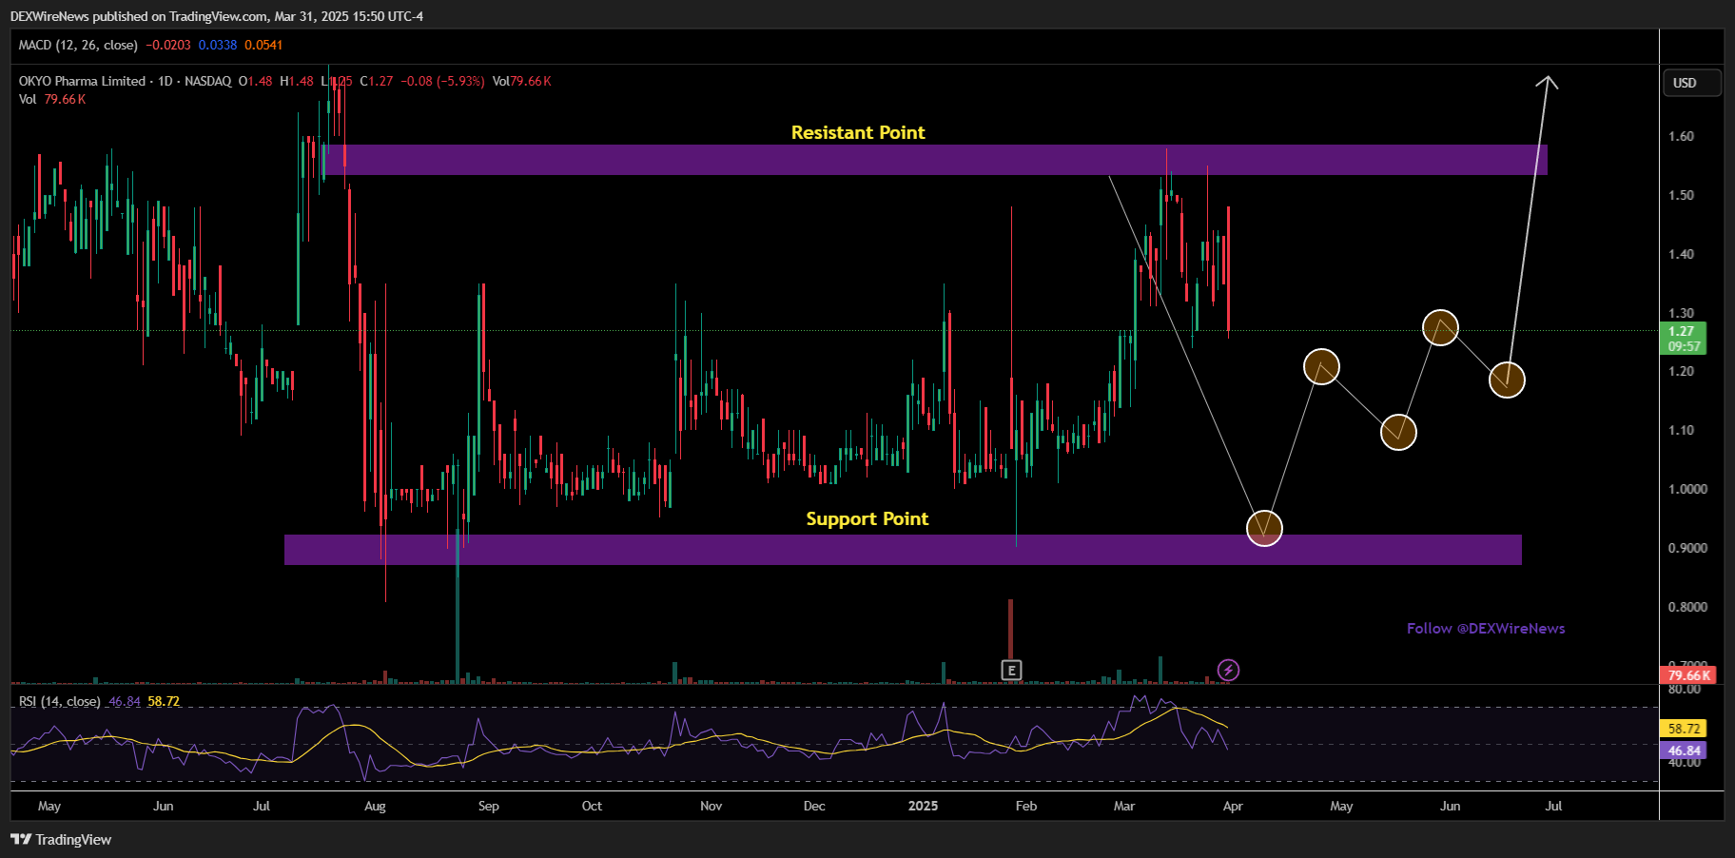The width and height of the screenshot is (1735, 858).
Task: Click the earnings 'E' marker icon
Action: tap(1011, 671)
